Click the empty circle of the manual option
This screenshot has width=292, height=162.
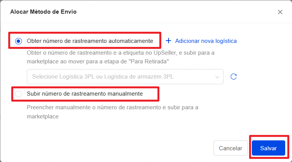19,94
